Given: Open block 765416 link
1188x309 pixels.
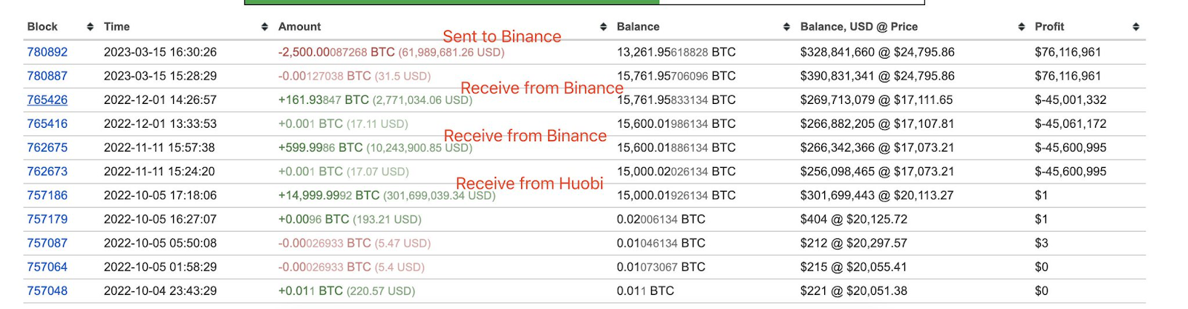Looking at the screenshot, I should (47, 123).
